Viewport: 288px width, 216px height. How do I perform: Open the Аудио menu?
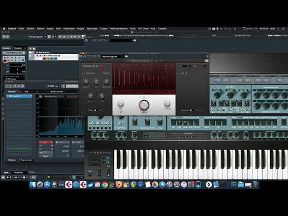[50, 29]
